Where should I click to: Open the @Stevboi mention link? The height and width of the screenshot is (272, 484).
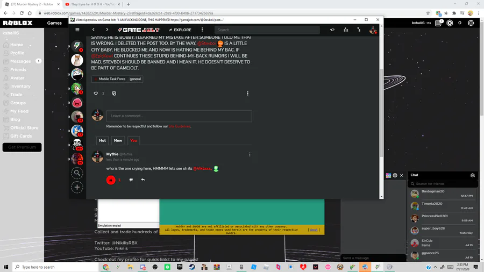pyautogui.click(x=207, y=44)
